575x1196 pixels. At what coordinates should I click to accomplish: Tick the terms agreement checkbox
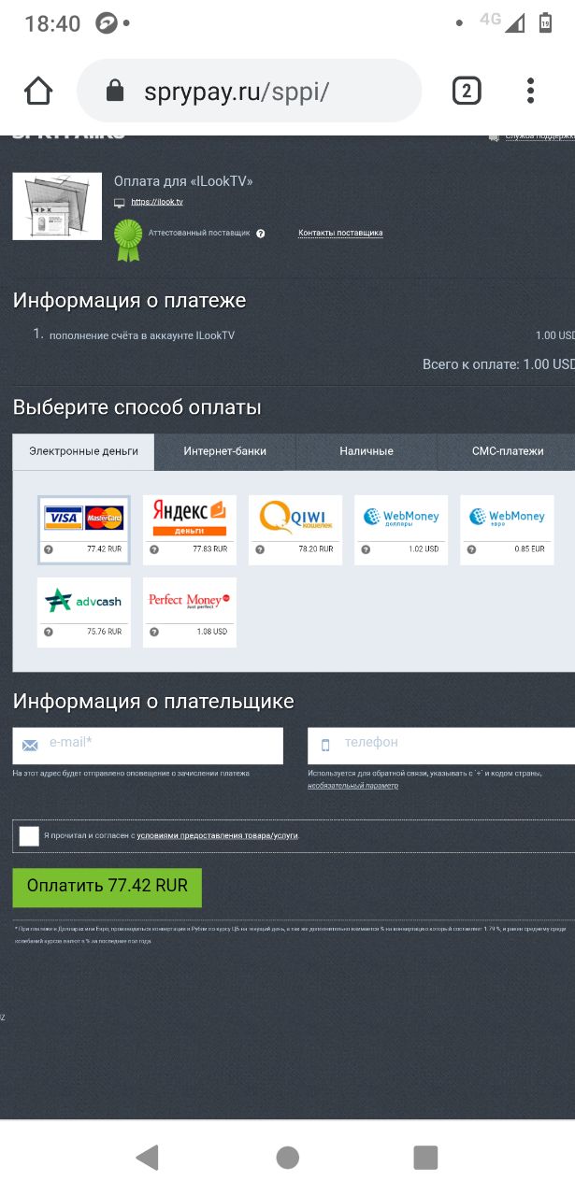click(x=29, y=835)
